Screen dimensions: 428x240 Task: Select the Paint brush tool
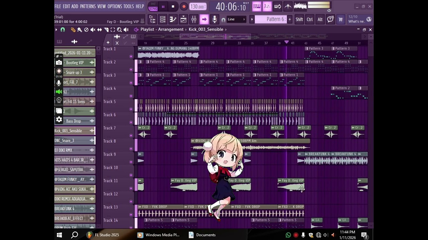(x=80, y=30)
